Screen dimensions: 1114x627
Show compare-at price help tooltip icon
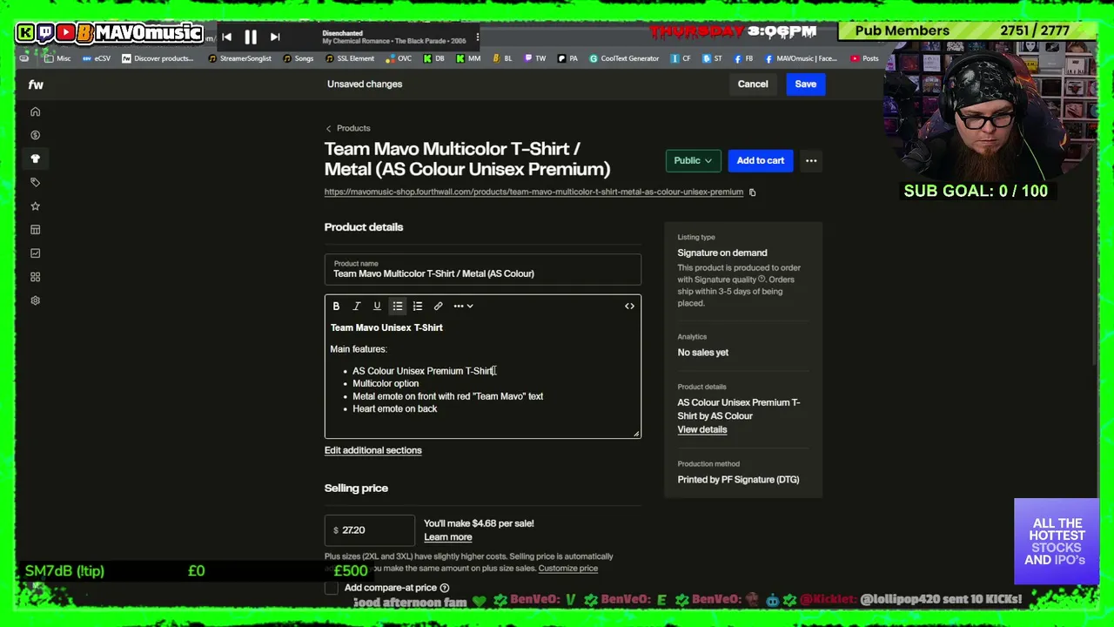445,588
